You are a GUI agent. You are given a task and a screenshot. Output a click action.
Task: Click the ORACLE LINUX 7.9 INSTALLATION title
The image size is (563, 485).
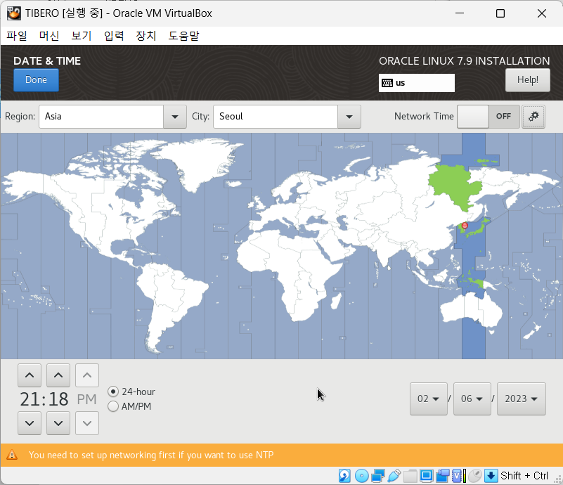[465, 61]
